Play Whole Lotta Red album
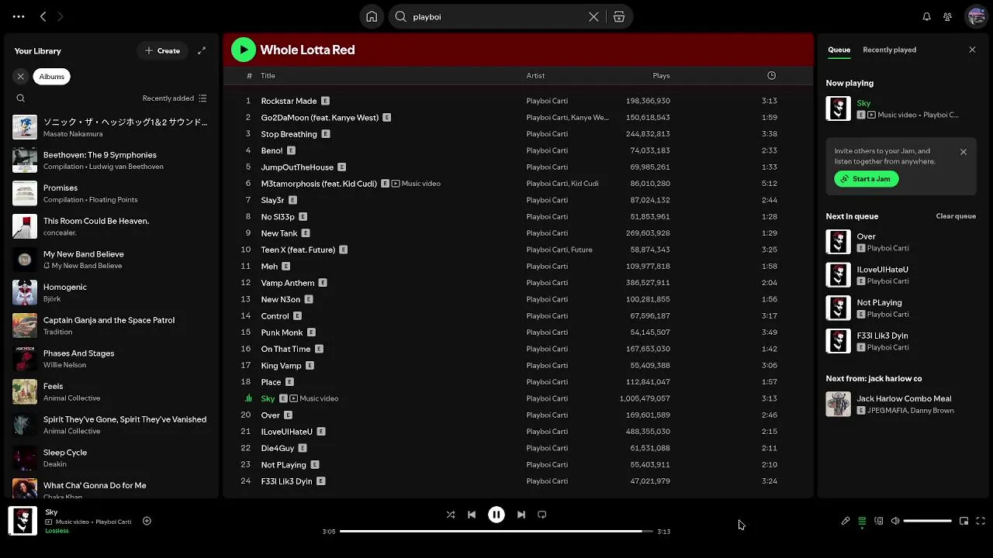The height and width of the screenshot is (558, 993). [244, 50]
